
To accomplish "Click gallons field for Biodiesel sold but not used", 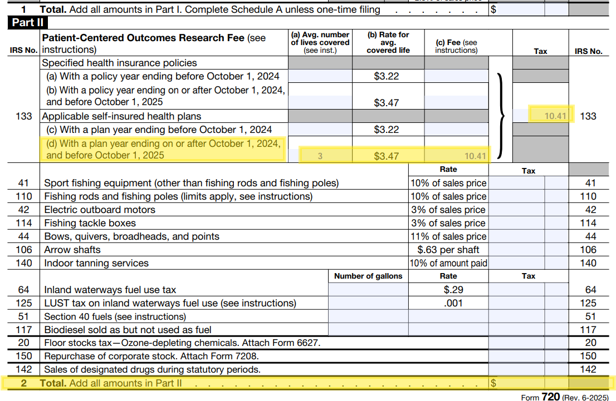I will coord(368,330).
